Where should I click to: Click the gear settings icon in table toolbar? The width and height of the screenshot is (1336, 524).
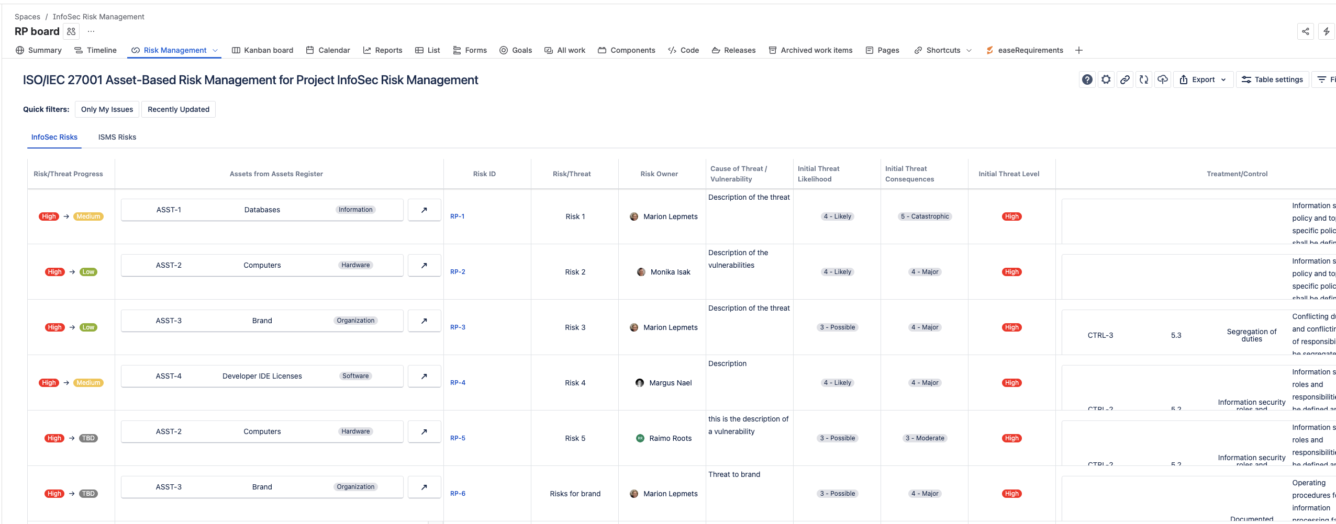click(1106, 79)
